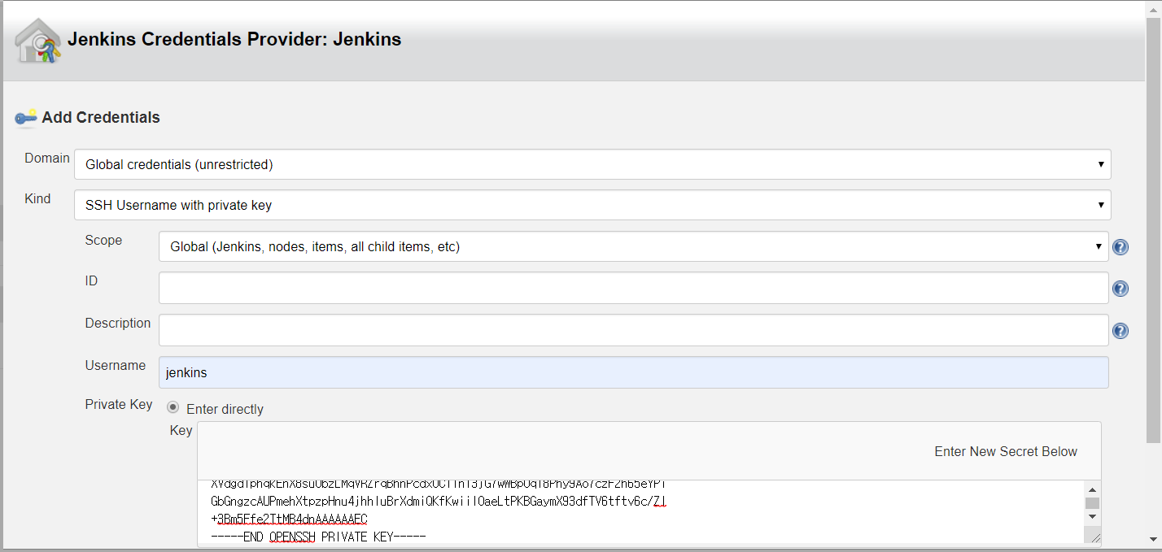Click the Add Credentials heading
1162x552 pixels.
click(x=101, y=118)
